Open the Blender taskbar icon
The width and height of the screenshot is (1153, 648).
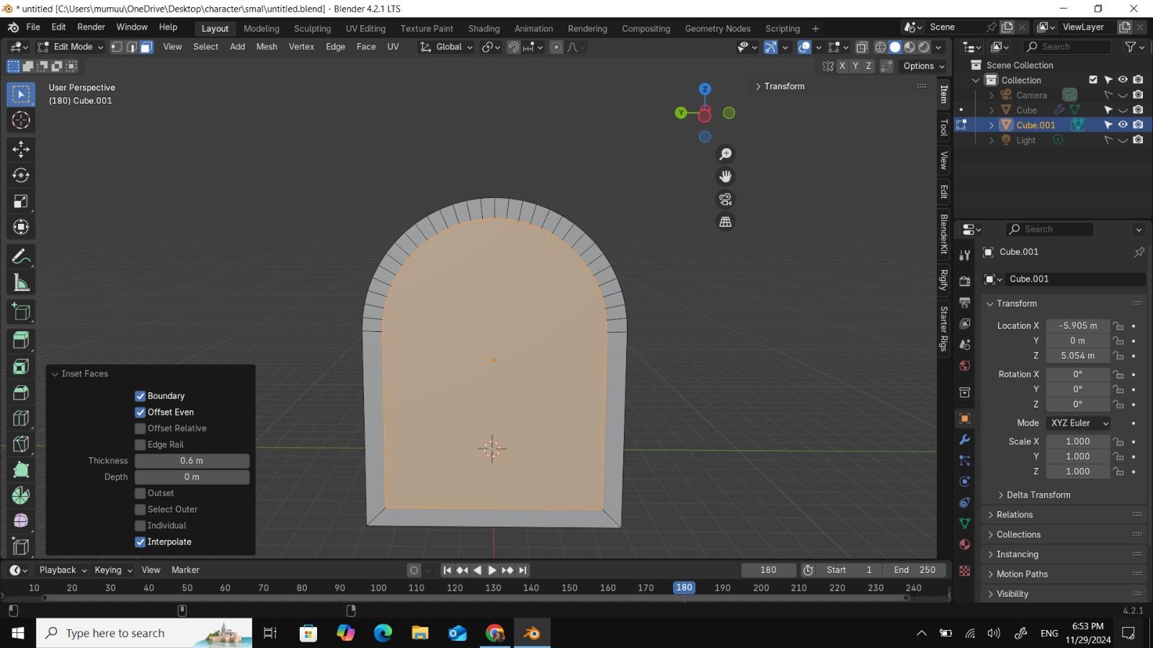pos(533,634)
